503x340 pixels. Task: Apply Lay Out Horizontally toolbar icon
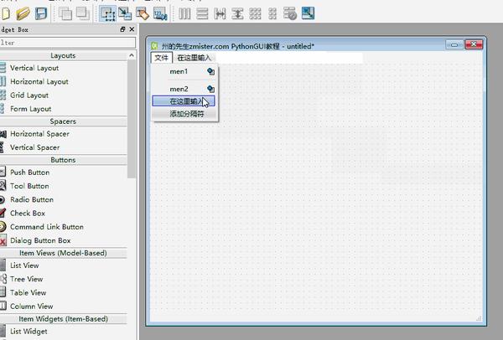(184, 13)
